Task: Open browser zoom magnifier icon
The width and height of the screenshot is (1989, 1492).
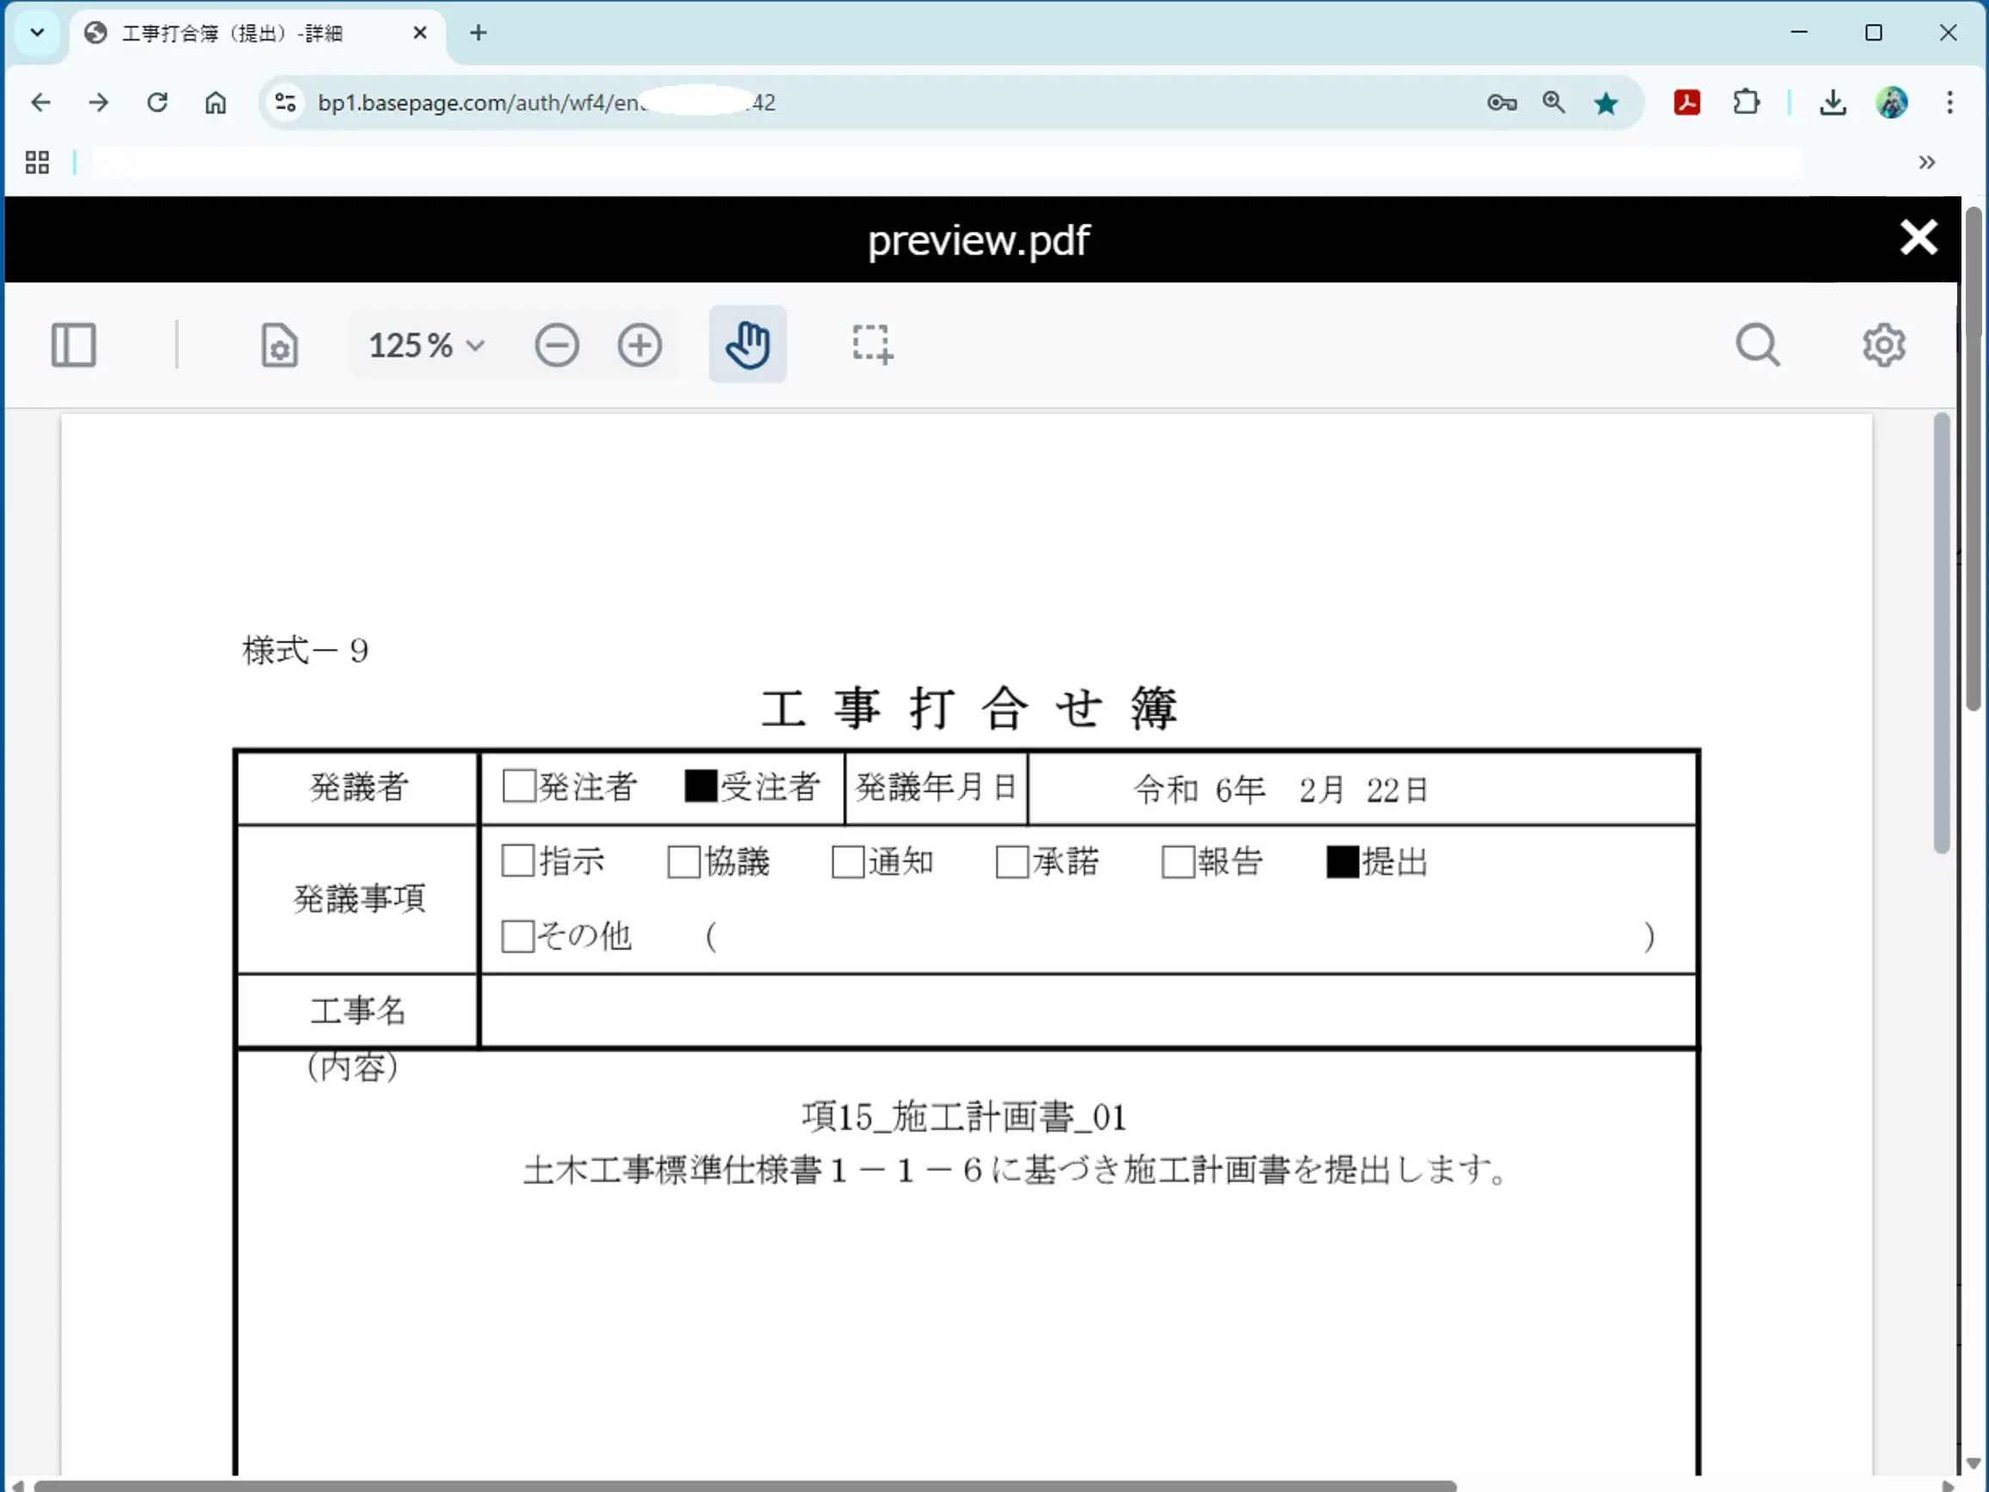Action: pos(1554,102)
